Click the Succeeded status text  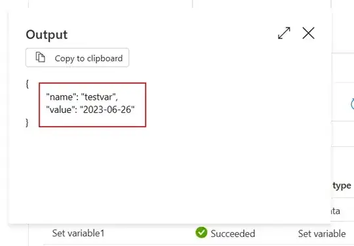point(233,234)
